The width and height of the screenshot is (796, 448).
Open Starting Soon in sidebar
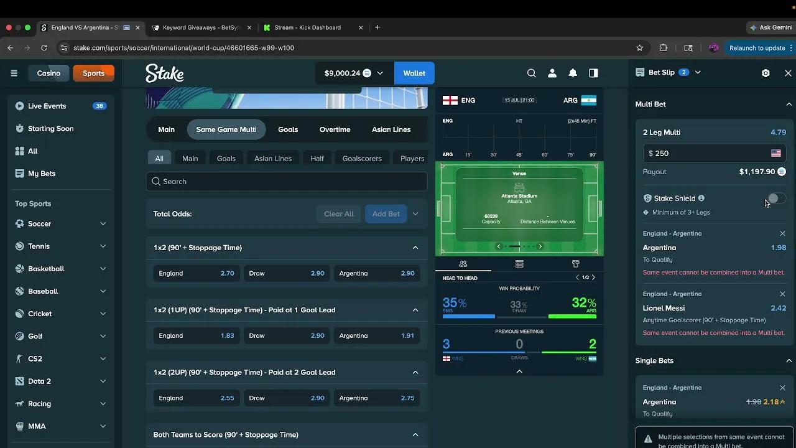click(61, 129)
